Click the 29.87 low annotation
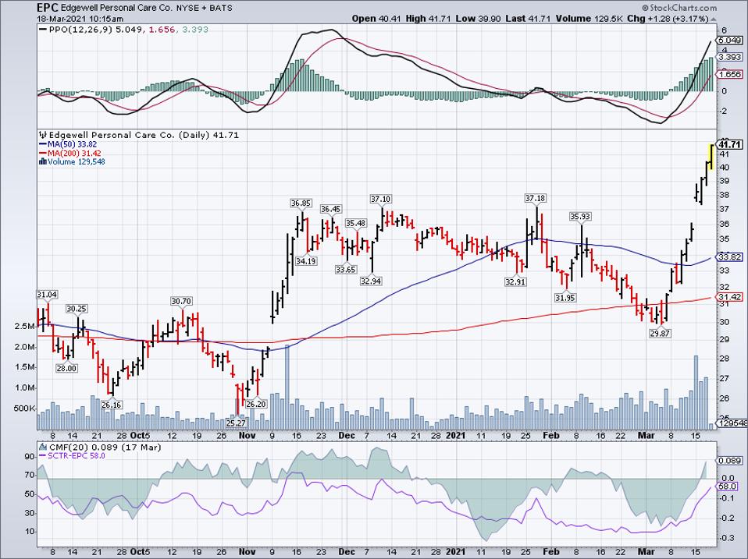This screenshot has width=748, height=559. pyautogui.click(x=660, y=334)
